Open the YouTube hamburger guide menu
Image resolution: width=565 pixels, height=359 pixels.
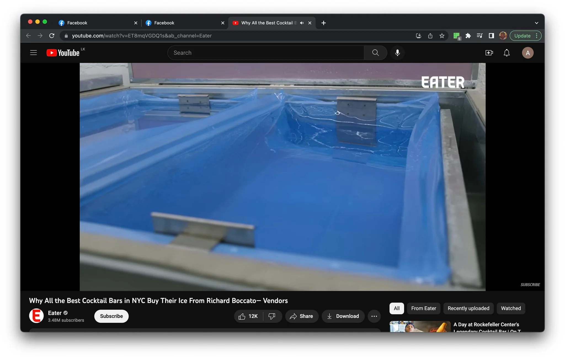[x=33, y=53]
